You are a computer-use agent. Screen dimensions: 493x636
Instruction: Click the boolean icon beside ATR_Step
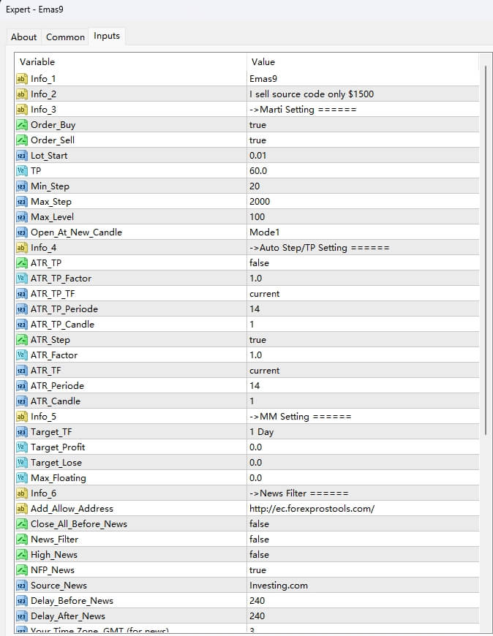coord(21,340)
